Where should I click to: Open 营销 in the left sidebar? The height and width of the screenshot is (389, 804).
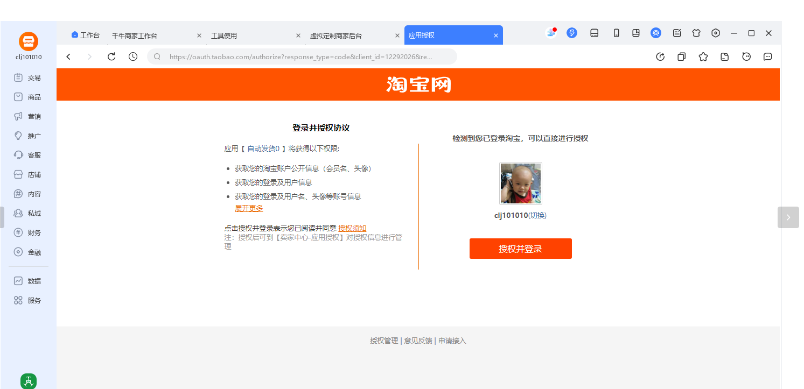point(28,116)
